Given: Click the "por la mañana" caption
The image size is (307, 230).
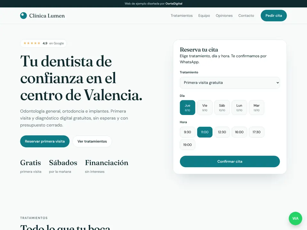Looking at the screenshot, I should point(60,172).
